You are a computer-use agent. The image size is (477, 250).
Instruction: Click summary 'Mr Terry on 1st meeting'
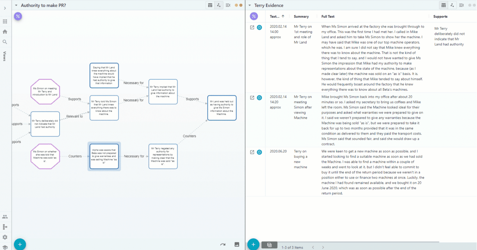click(303, 35)
